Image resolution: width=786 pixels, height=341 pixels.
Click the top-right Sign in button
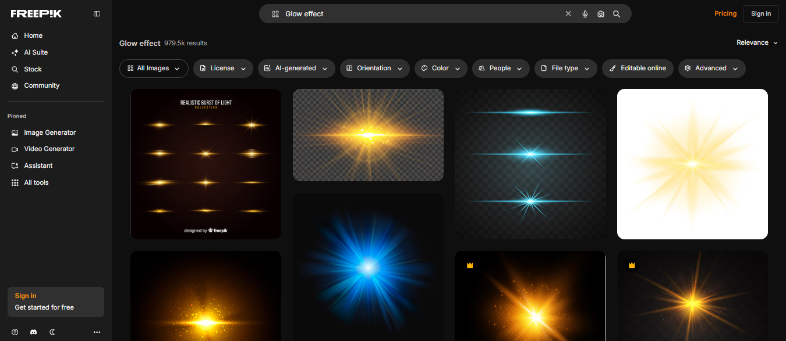click(761, 14)
